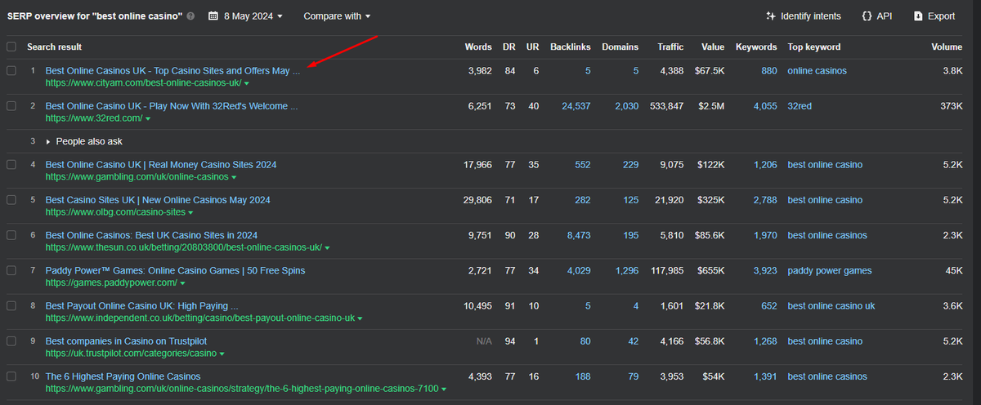Image resolution: width=981 pixels, height=405 pixels.
Task: Open the Paddy Power Games 50 Free Spins link
Action: coord(175,270)
